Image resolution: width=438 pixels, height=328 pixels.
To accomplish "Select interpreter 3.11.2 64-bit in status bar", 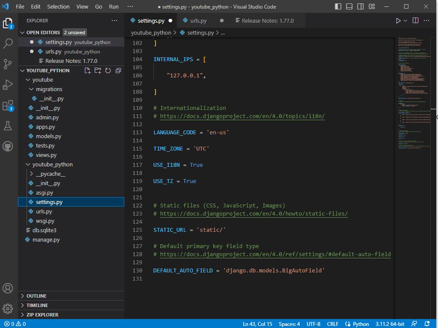I will click(390, 324).
